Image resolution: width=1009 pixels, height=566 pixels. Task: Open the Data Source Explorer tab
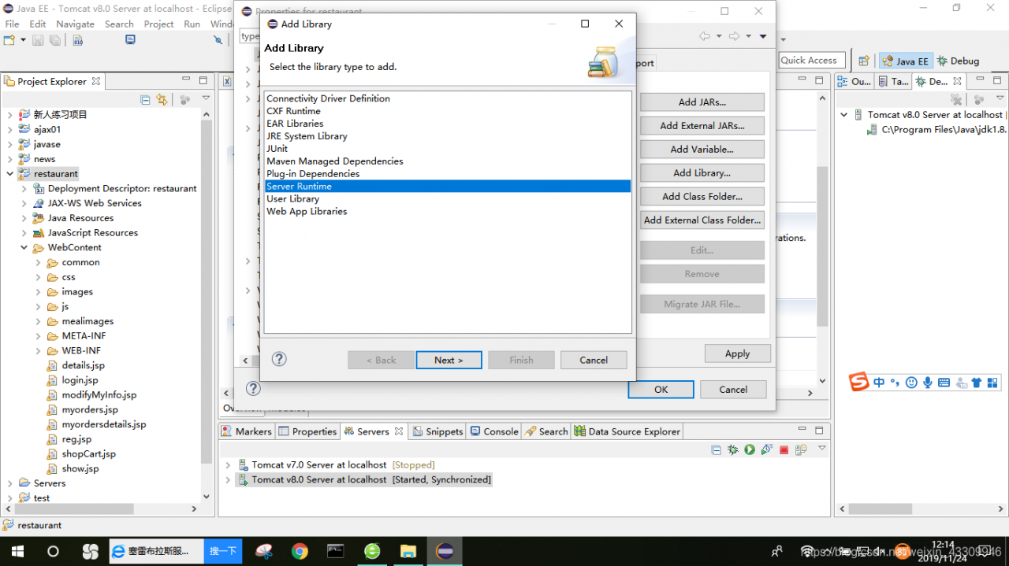tap(627, 431)
